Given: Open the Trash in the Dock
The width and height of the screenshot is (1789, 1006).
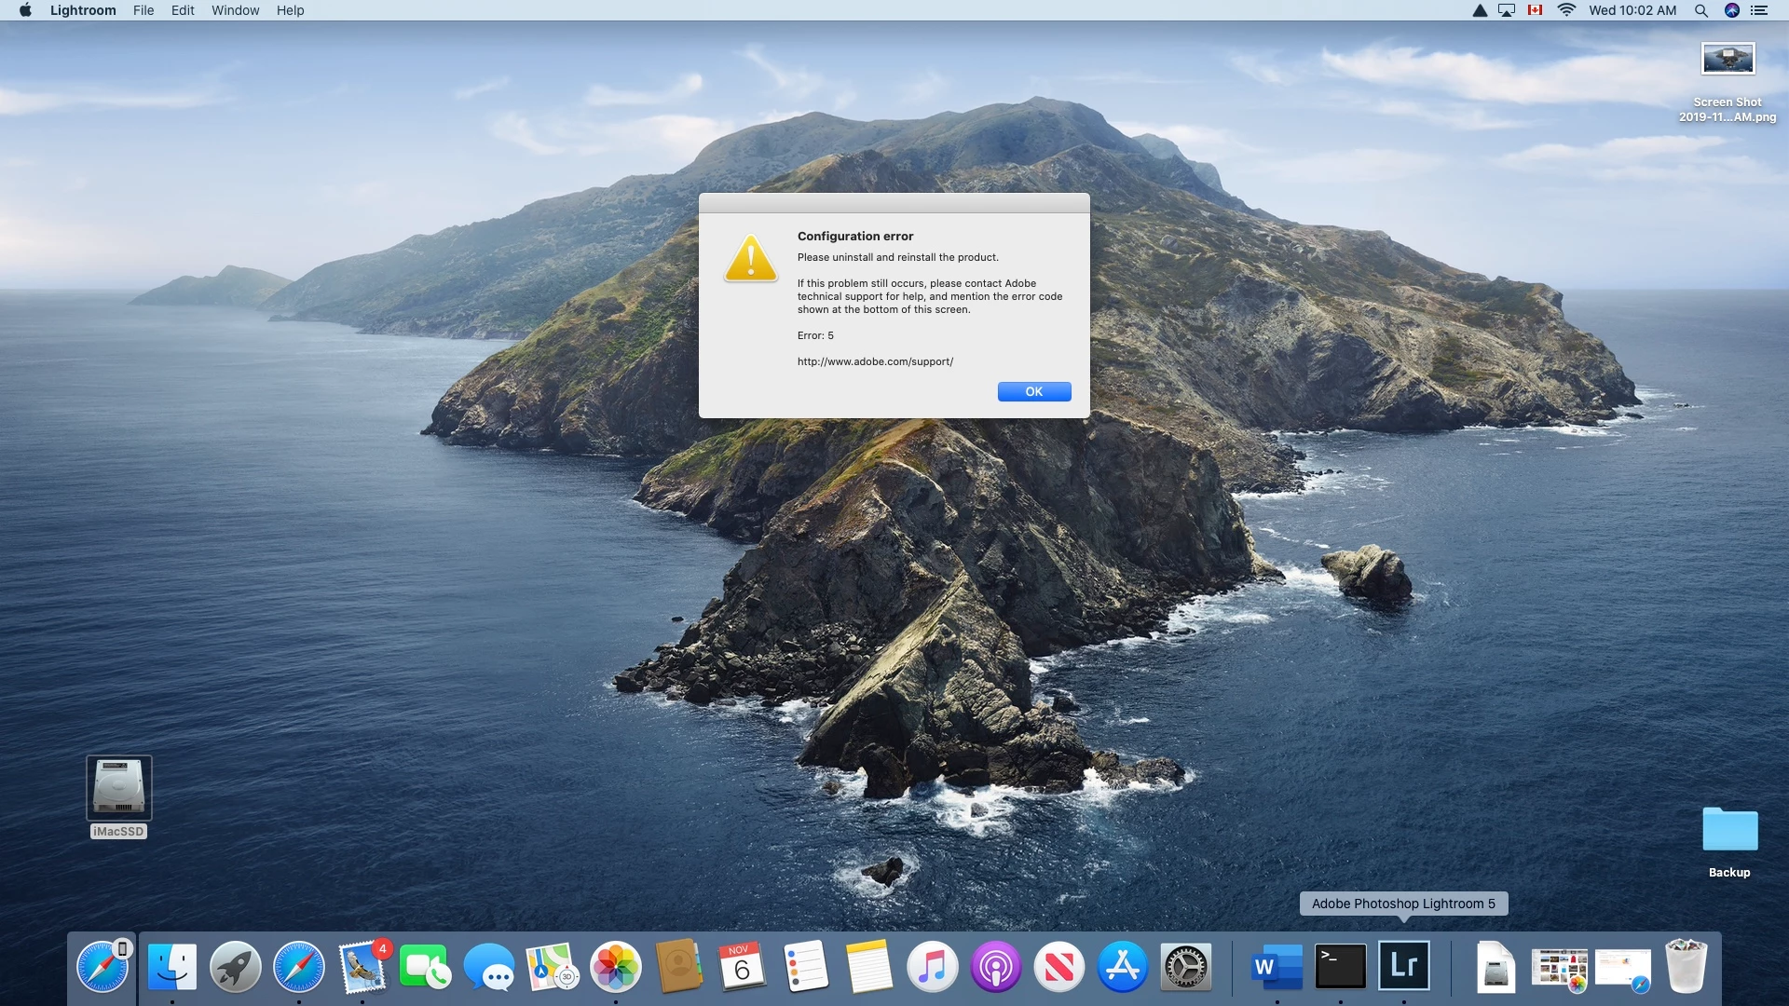Looking at the screenshot, I should pyautogui.click(x=1686, y=967).
